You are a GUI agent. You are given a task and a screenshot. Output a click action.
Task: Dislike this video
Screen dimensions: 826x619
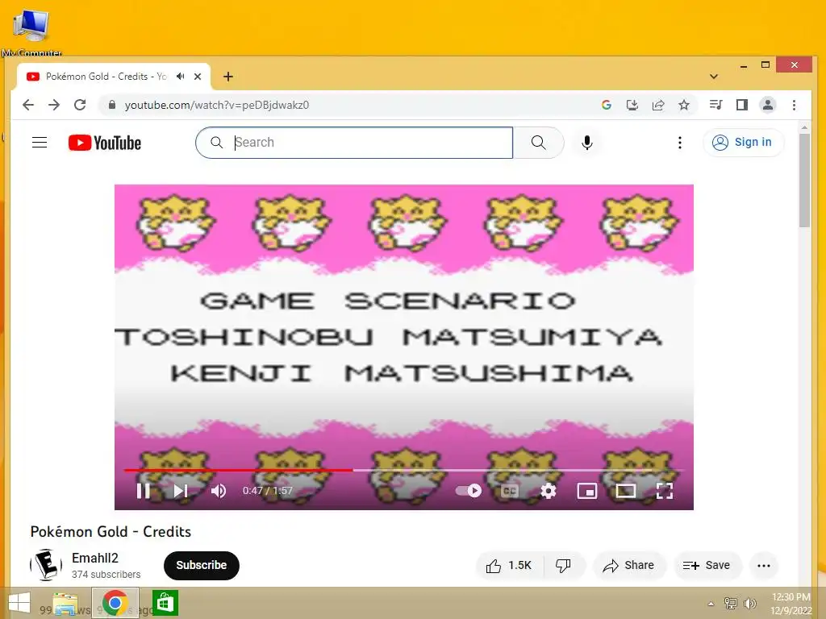pos(563,565)
